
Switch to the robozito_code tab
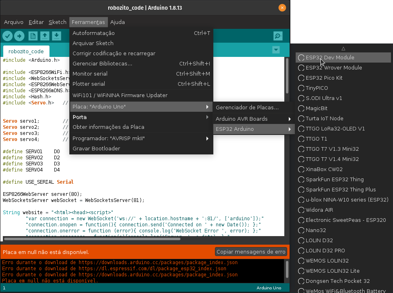(x=26, y=52)
